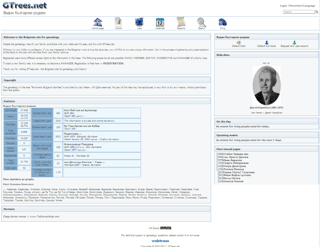
Task: Open the Favorites menu
Action: click(x=295, y=6)
